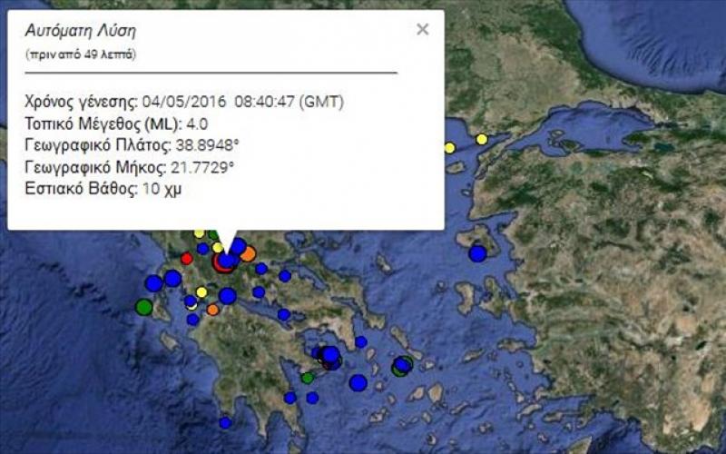This screenshot has height=454, width=726.
Task: Click the green-and-blue marker cluster in the Cyclades
Action: click(x=402, y=366)
